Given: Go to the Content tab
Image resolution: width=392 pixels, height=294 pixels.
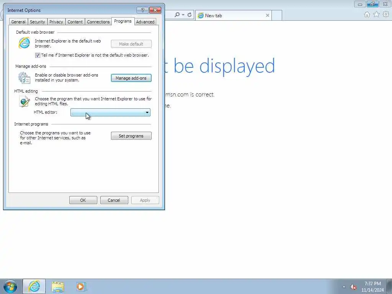Looking at the screenshot, I should (x=75, y=22).
